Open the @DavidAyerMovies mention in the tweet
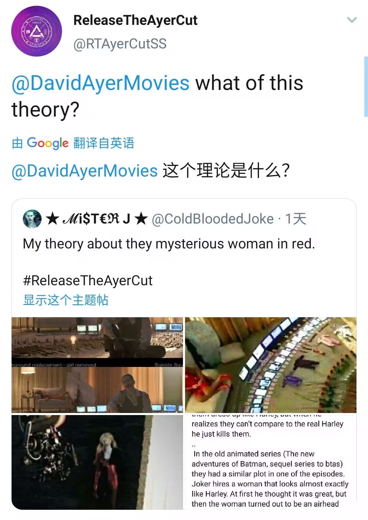Viewport: 368px width, 520px height. 101,83
